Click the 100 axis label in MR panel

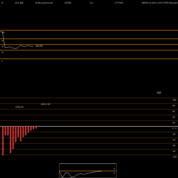[x=174, y=100]
